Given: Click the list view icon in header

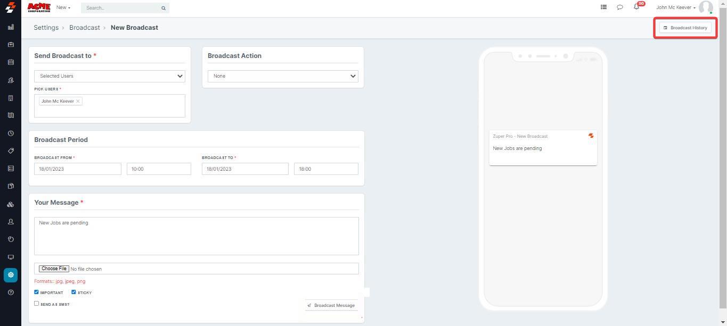Looking at the screenshot, I should tap(603, 7).
